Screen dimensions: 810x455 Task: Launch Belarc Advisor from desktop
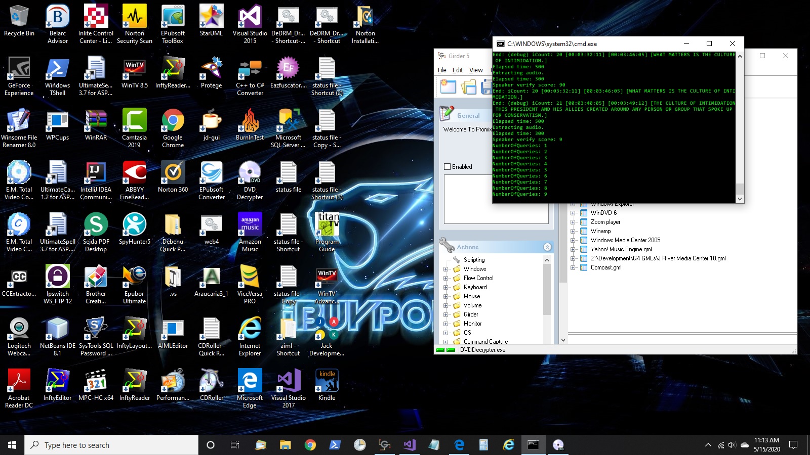pos(58,24)
